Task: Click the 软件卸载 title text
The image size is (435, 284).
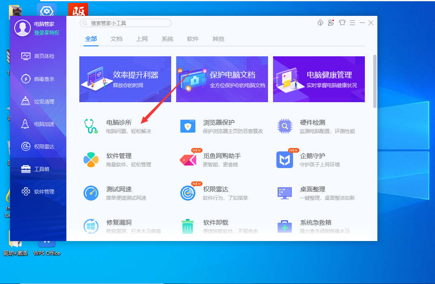Action: pos(216,223)
